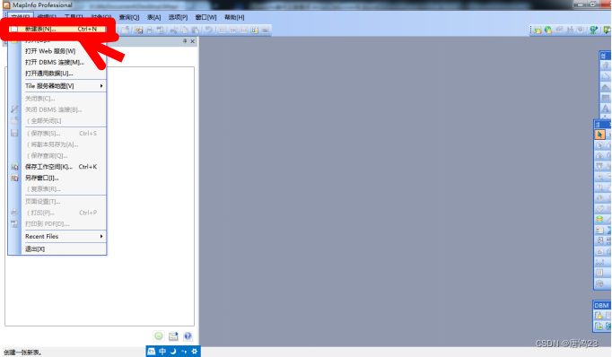Image resolution: width=612 pixels, height=357 pixels.
Task: Select the Symbol pushpin drawing tool
Action: tap(606, 66)
